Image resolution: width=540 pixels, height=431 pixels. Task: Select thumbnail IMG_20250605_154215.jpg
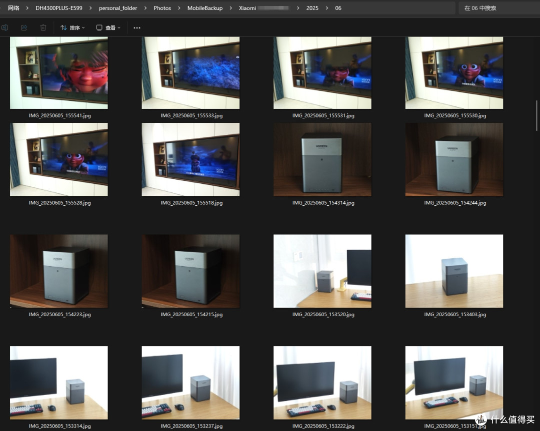pos(190,271)
